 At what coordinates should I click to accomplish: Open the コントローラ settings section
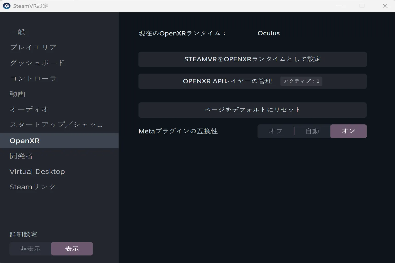click(x=59, y=79)
